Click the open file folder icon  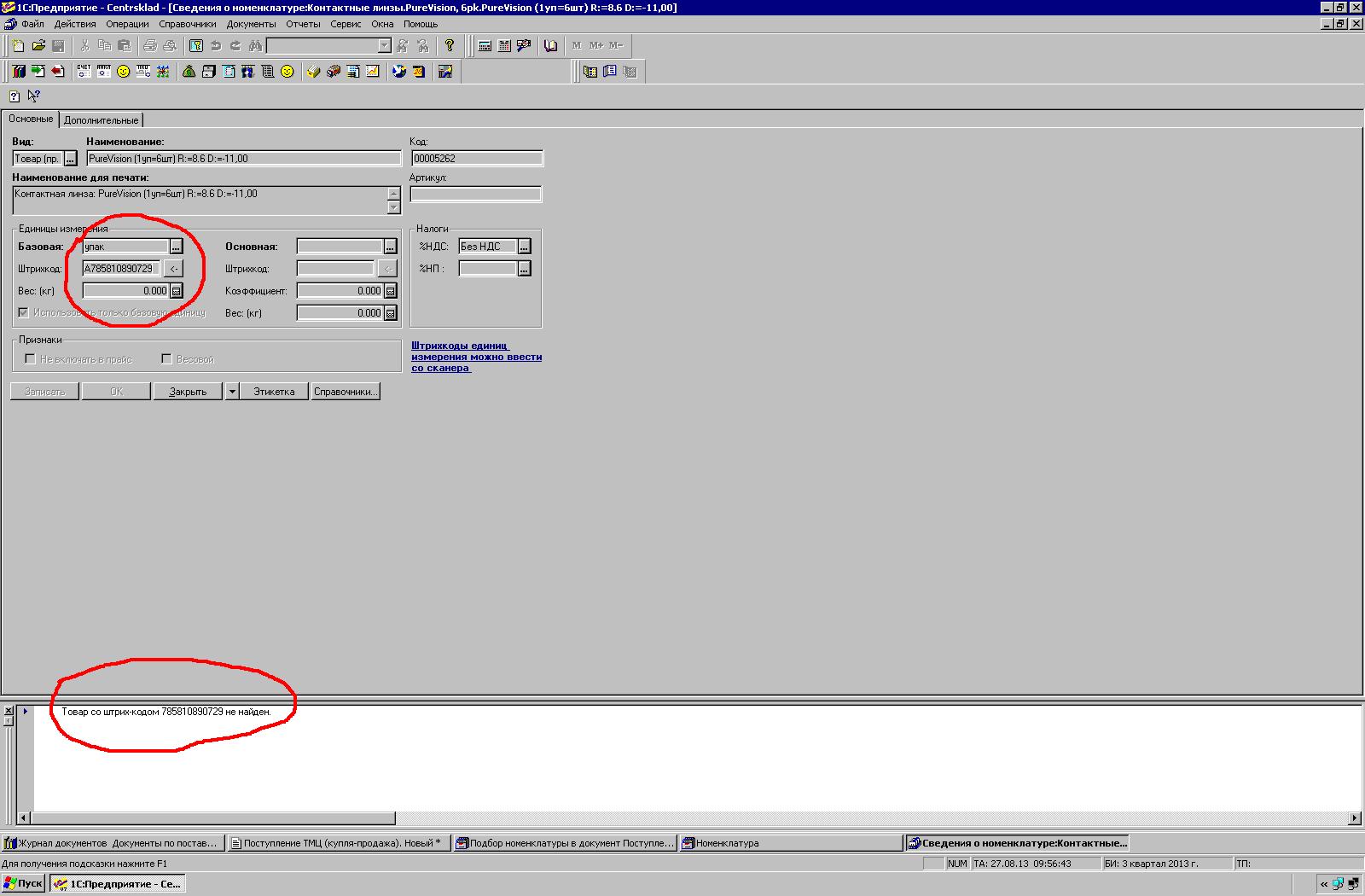coord(38,46)
